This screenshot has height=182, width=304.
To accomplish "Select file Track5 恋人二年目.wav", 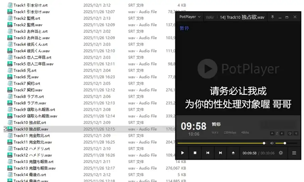I will click(33, 64).
